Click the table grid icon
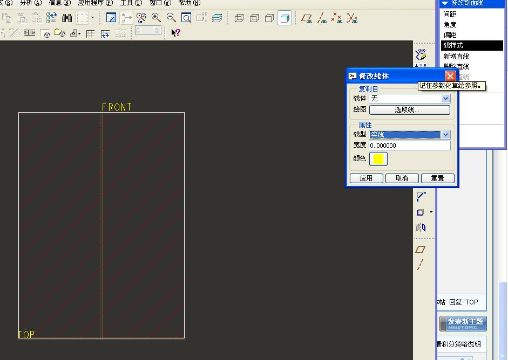 (x=90, y=33)
